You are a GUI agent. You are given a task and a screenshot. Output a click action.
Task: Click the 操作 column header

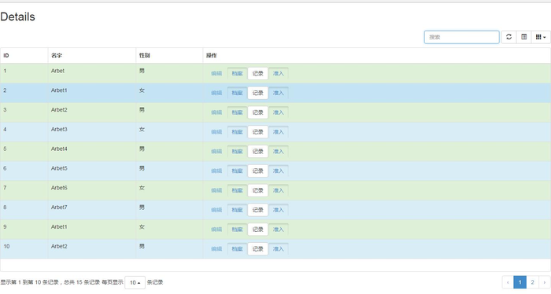pos(377,56)
